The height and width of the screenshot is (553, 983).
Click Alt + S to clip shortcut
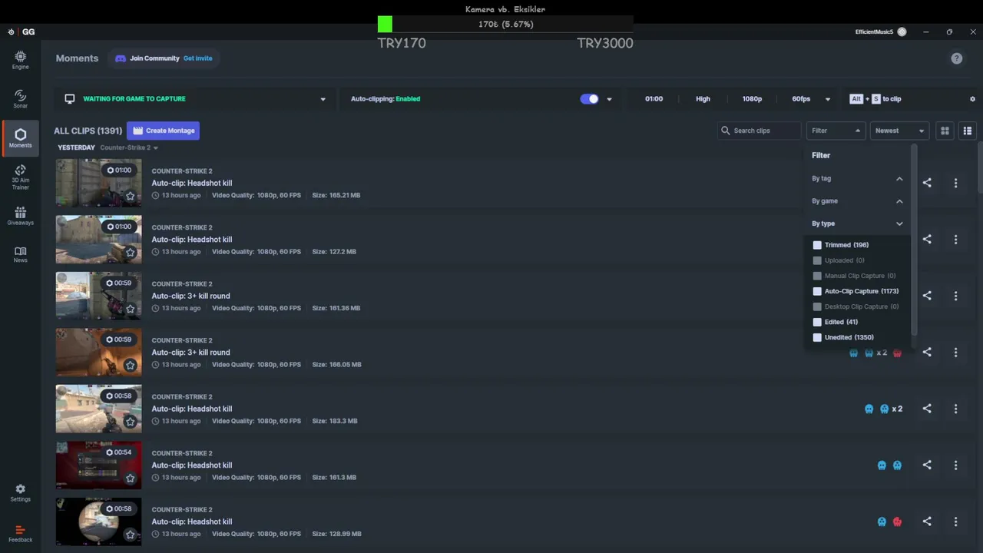[875, 99]
